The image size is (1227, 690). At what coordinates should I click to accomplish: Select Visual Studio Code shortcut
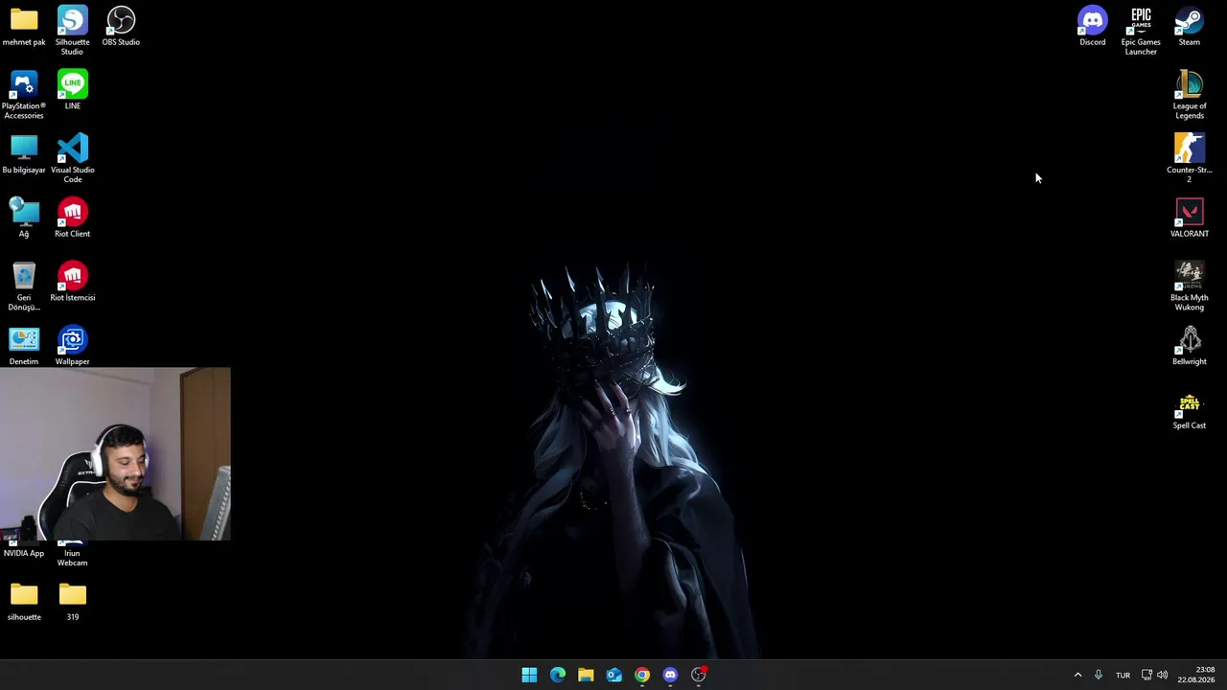click(72, 158)
